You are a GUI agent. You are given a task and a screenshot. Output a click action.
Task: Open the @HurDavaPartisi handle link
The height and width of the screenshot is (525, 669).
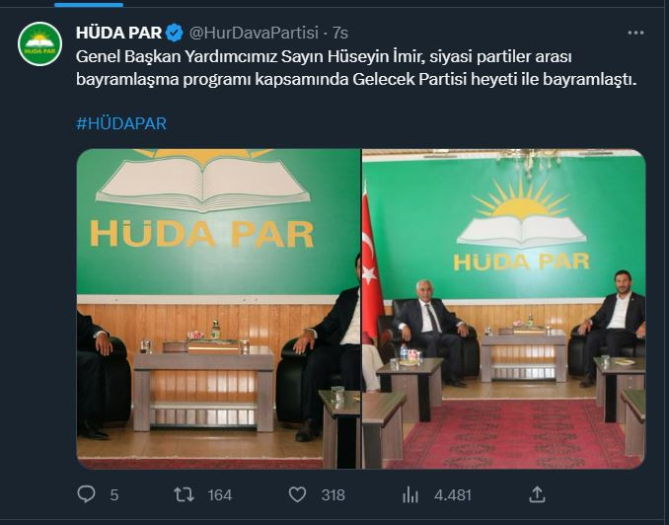click(254, 33)
